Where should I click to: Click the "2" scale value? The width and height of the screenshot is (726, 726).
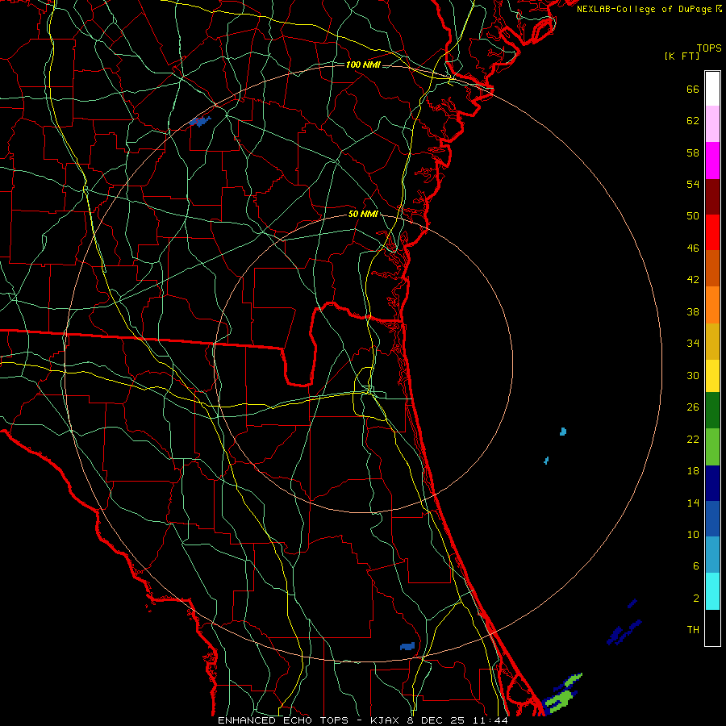point(695,598)
